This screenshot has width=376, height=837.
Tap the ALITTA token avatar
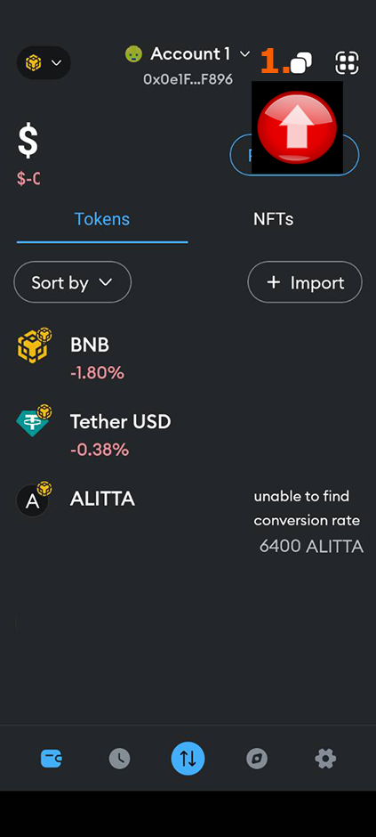click(34, 500)
